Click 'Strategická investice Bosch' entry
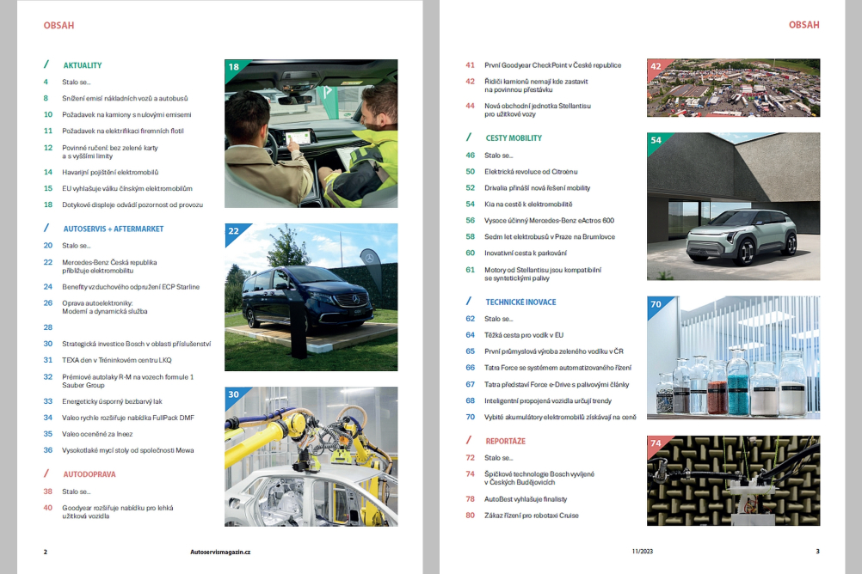862x574 pixels. [x=136, y=344]
